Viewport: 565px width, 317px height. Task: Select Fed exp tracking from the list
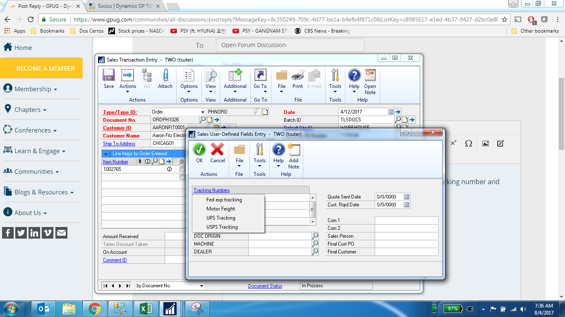[x=224, y=200]
